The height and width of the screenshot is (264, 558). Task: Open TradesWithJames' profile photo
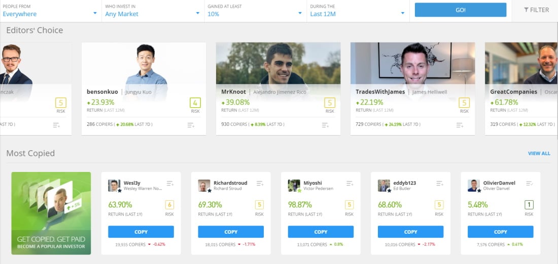click(413, 63)
